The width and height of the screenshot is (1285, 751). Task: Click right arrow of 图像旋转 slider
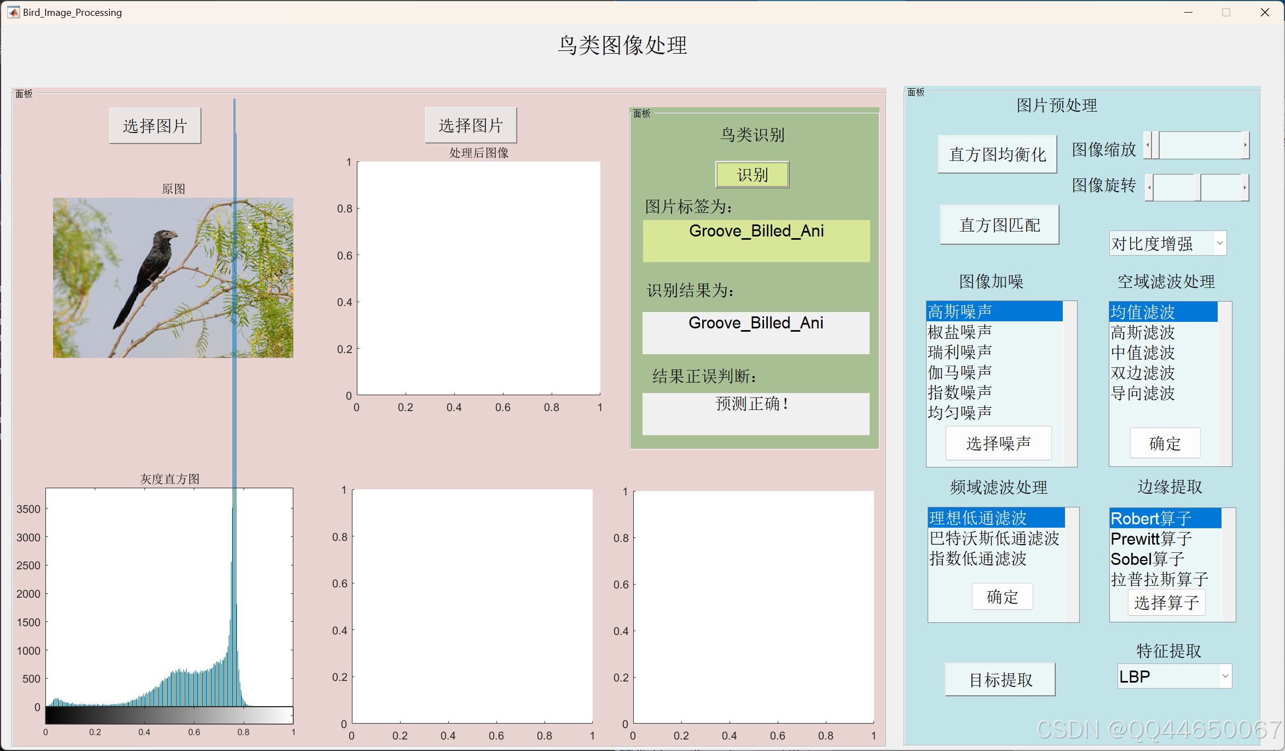(1245, 188)
